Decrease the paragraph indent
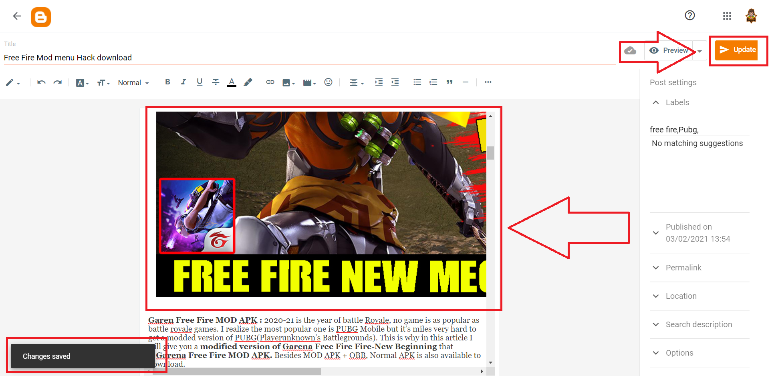 (x=395, y=82)
